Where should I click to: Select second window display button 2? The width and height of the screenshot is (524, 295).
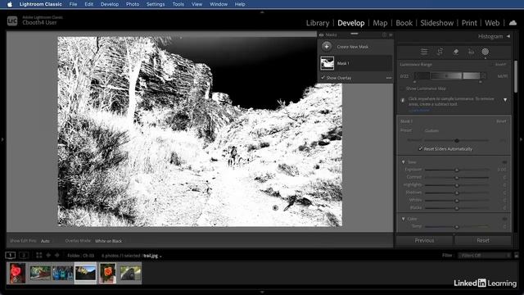pos(24,255)
